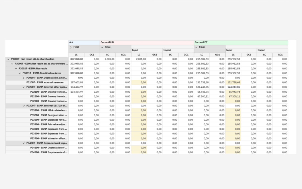Select the P3100T ESMA external revenues row
302x189 pixels.
pos(37,82)
